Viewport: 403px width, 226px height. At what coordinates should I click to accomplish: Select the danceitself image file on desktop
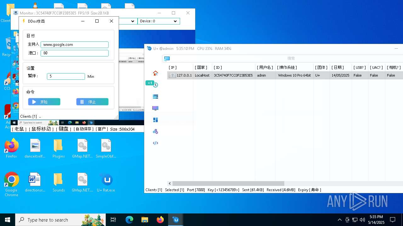point(35,148)
